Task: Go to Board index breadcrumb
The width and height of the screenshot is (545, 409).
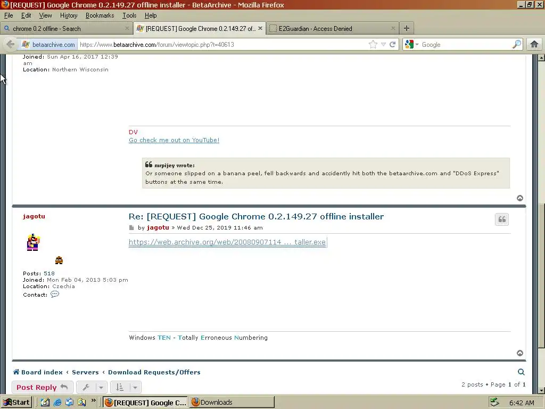Action: coord(38,372)
